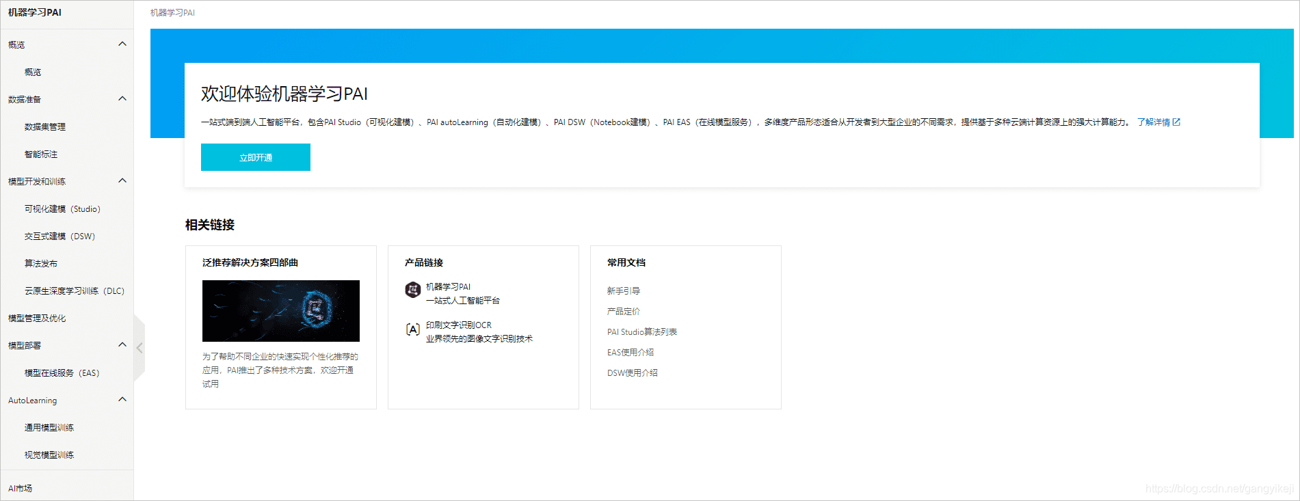The image size is (1300, 501).
Task: Open the PAI Studio算法列表 link
Action: tap(642, 331)
